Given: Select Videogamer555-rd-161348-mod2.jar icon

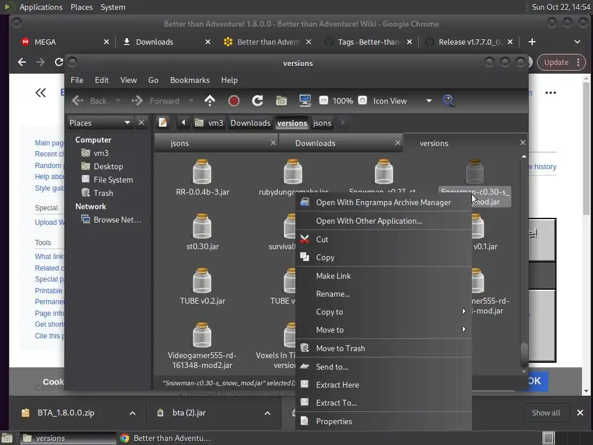Looking at the screenshot, I should 202,335.
